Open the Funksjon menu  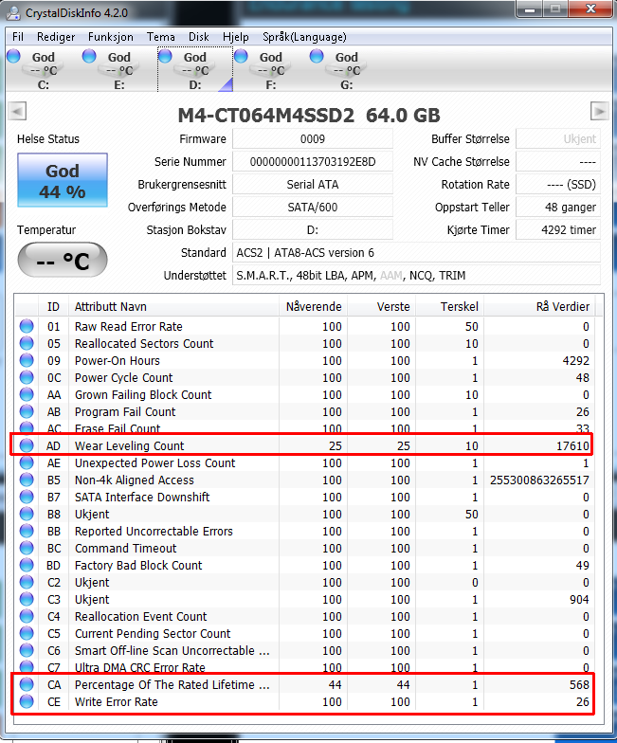[x=110, y=37]
